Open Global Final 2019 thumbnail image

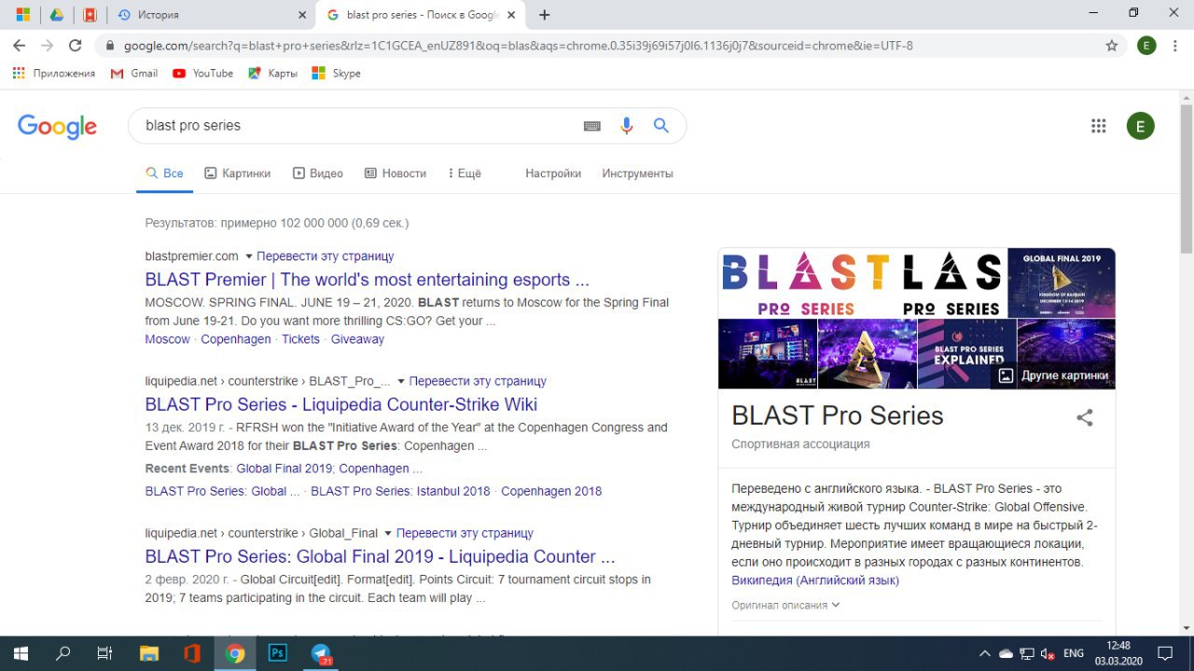tap(1062, 284)
